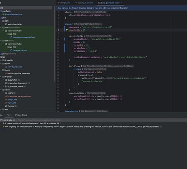Collapse watchfacestudio under com (test)
The height and width of the screenshot is (169, 187).
tap(3, 44)
